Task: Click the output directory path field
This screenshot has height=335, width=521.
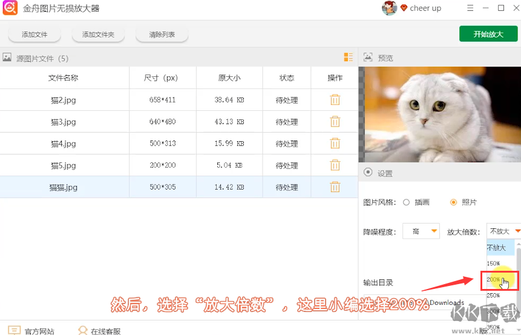Action: coord(425,302)
